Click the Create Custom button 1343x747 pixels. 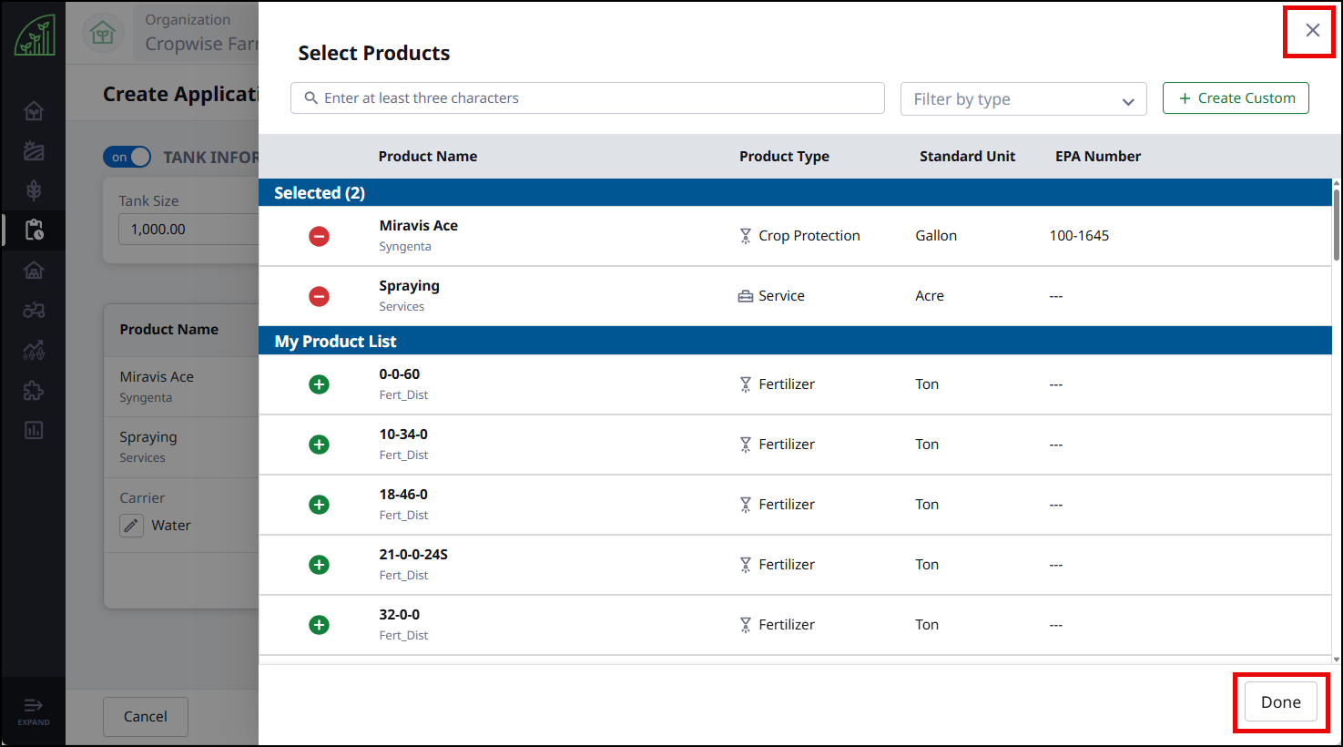pos(1236,98)
